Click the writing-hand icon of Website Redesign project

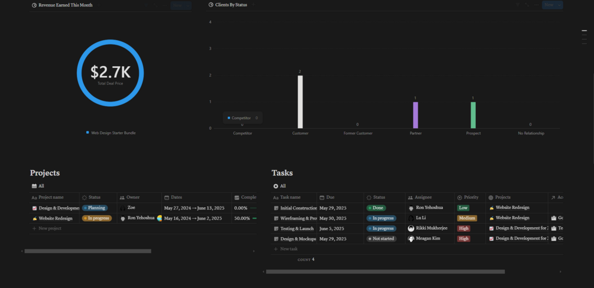pos(34,218)
